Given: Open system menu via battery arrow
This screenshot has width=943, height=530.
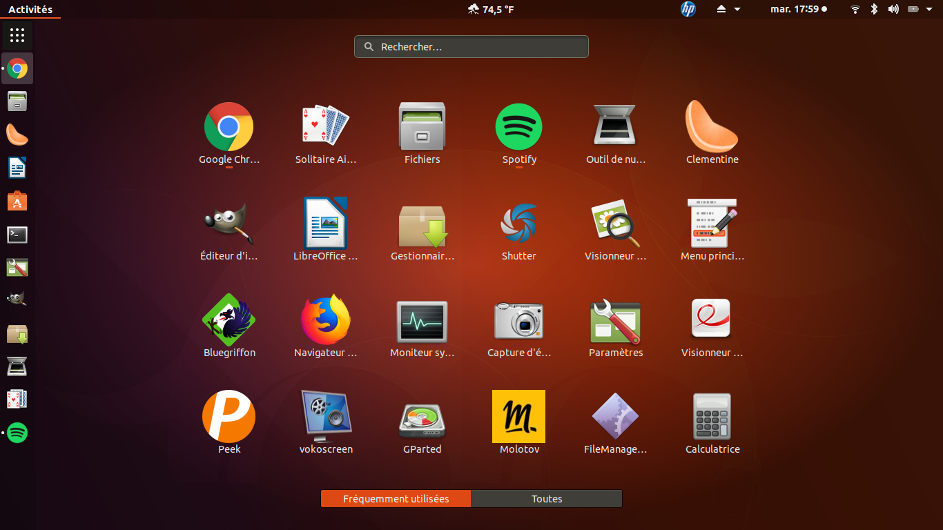Looking at the screenshot, I should [x=929, y=9].
